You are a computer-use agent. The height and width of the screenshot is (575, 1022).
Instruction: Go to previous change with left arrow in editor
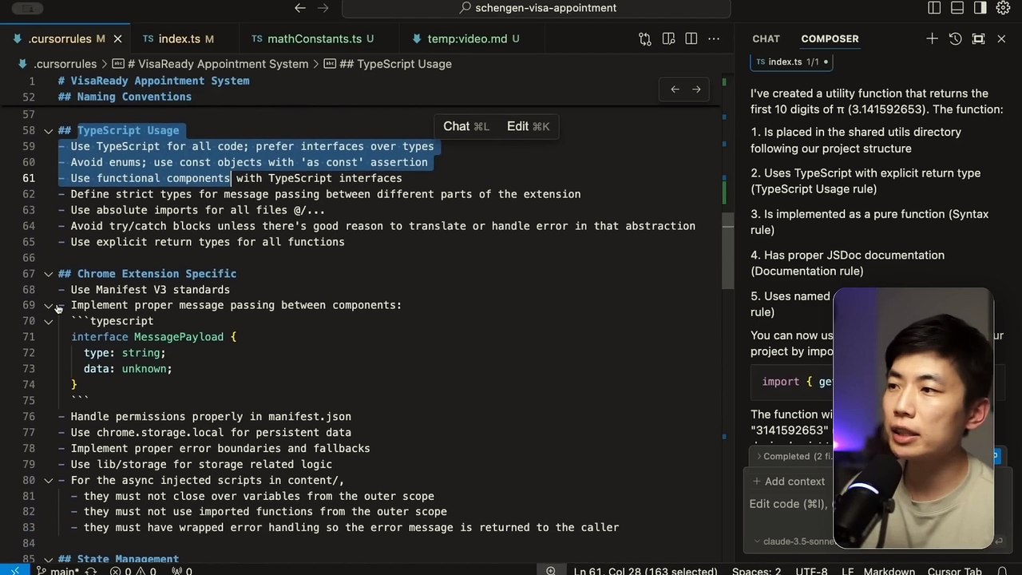click(675, 89)
